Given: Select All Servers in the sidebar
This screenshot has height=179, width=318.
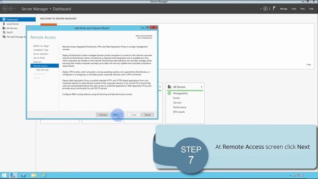Looking at the screenshot, I should (x=12, y=28).
